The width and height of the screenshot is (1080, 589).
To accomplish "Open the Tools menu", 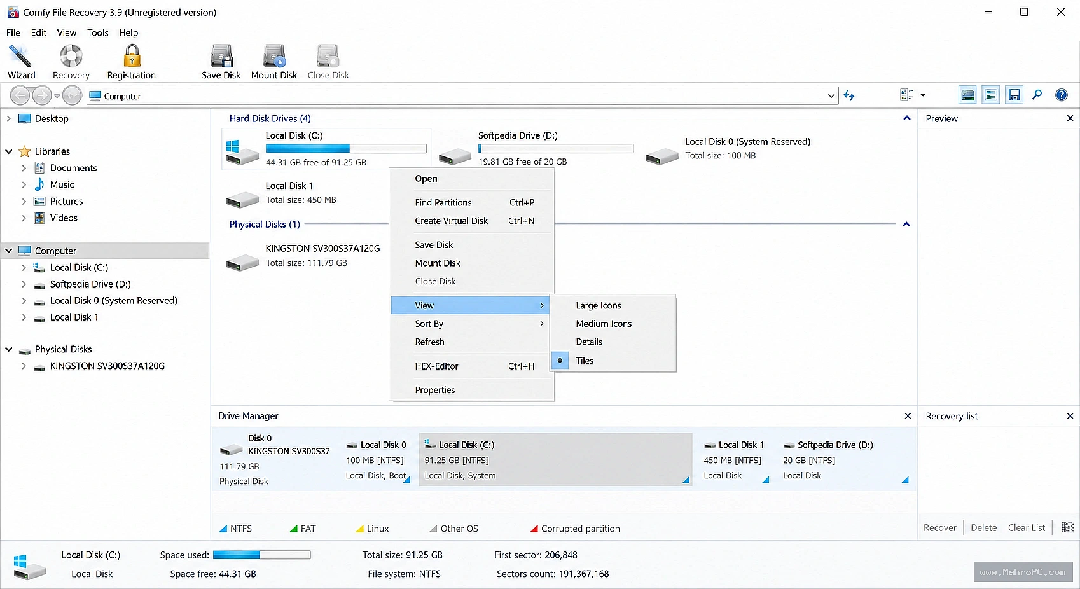I will [x=98, y=33].
